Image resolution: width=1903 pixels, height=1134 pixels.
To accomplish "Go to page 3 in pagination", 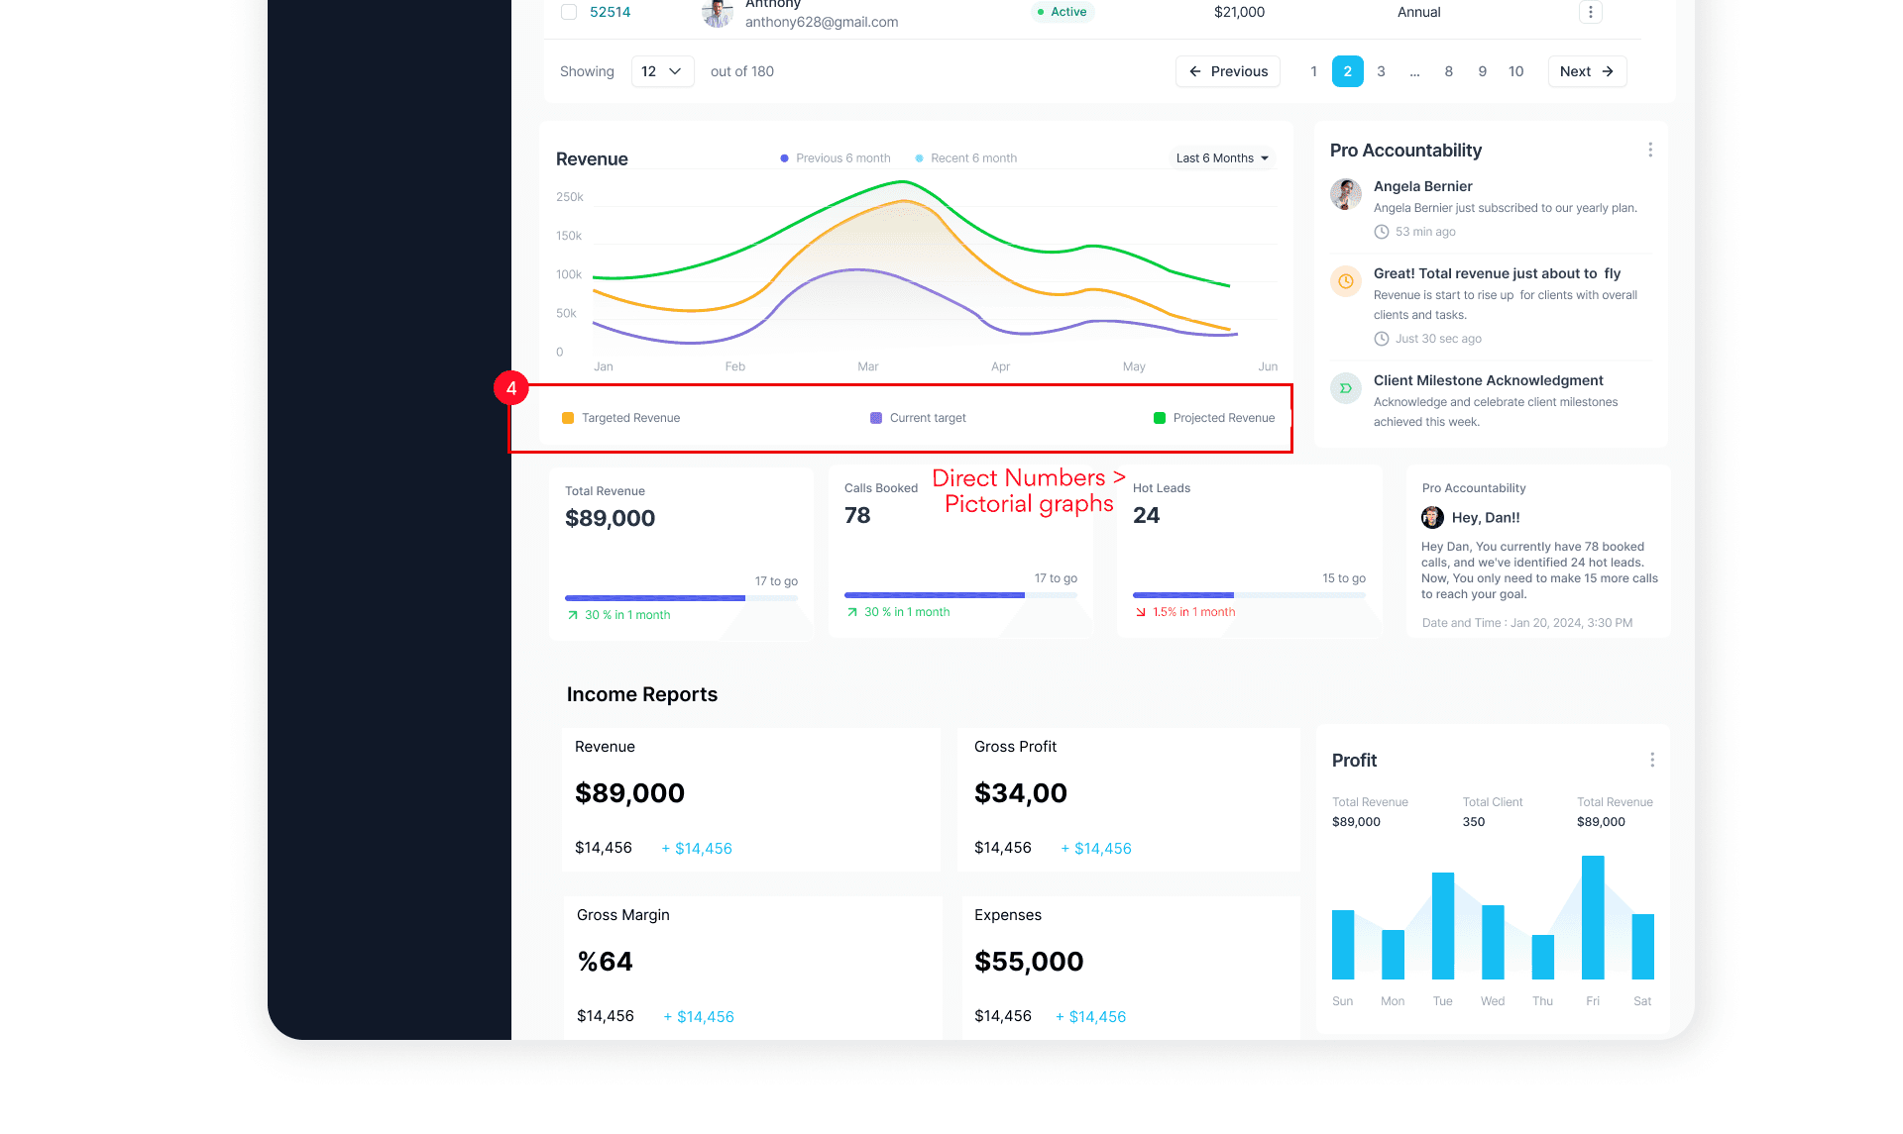I will 1381,71.
